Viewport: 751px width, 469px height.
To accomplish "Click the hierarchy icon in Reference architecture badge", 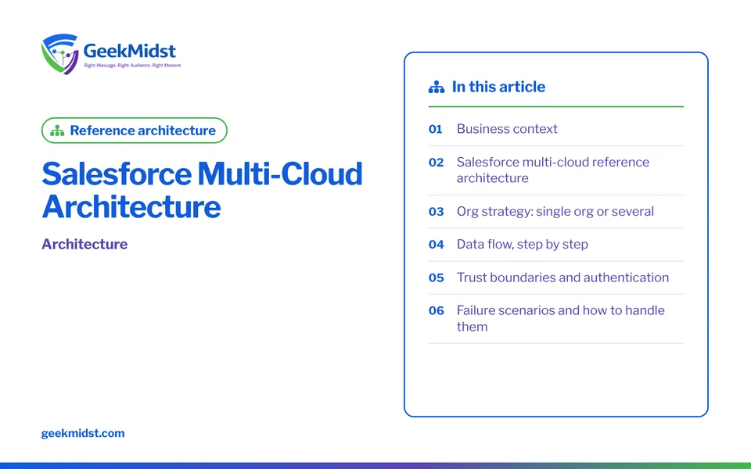I will click(57, 131).
